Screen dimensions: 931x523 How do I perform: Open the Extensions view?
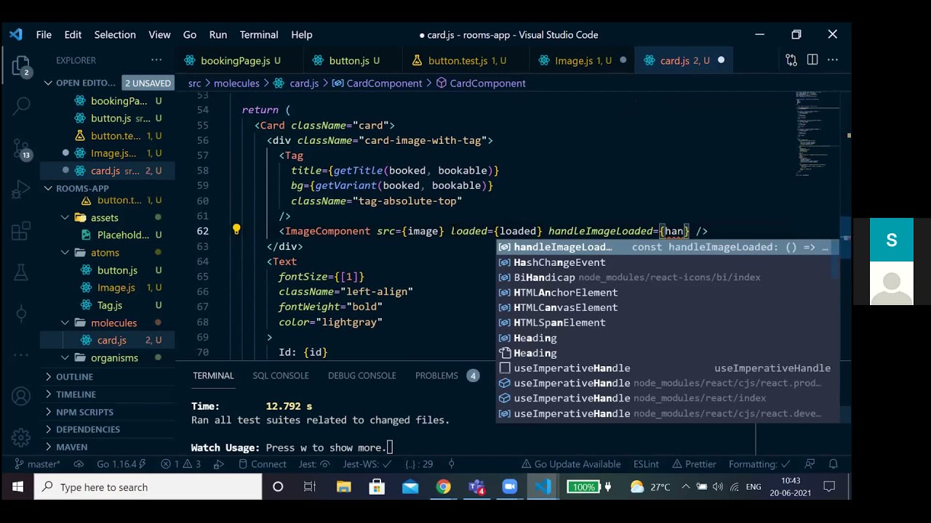click(21, 232)
